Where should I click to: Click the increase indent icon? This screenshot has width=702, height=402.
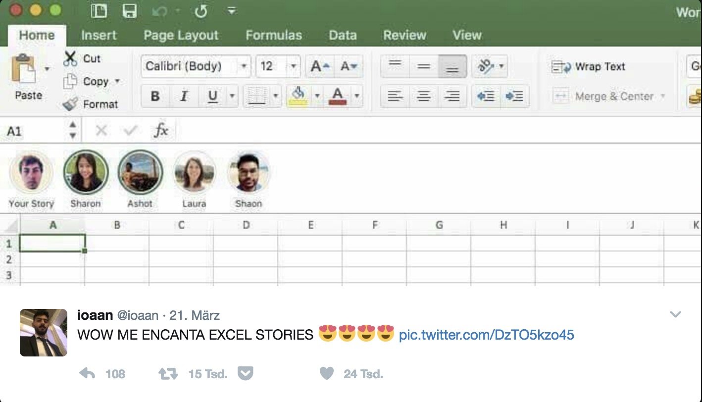tap(514, 96)
